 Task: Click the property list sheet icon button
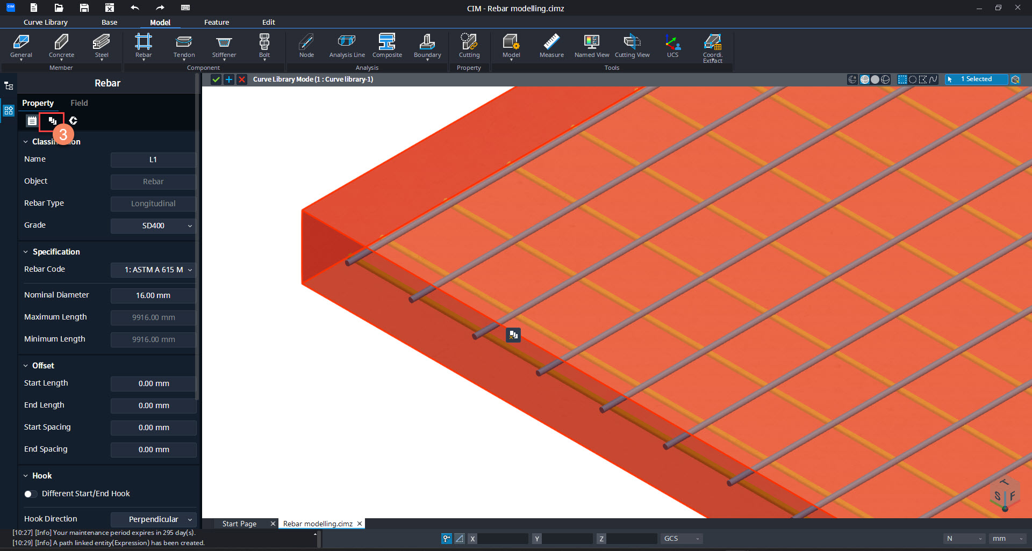coord(32,121)
